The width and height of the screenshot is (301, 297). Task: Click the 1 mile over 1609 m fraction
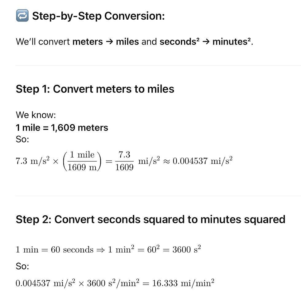point(82,161)
